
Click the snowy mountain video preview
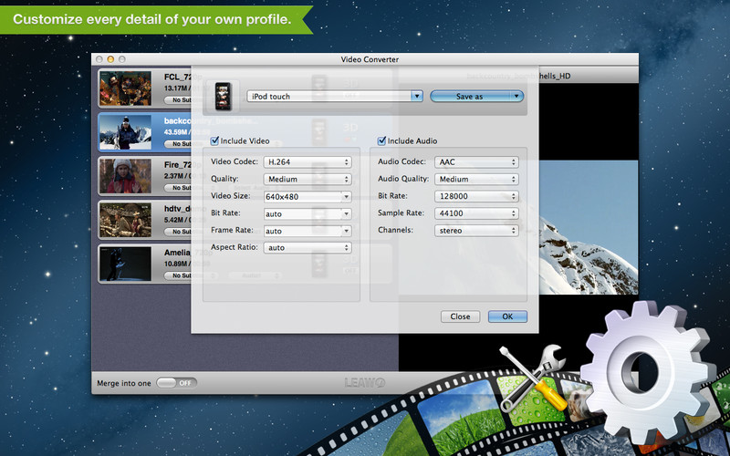point(589,227)
